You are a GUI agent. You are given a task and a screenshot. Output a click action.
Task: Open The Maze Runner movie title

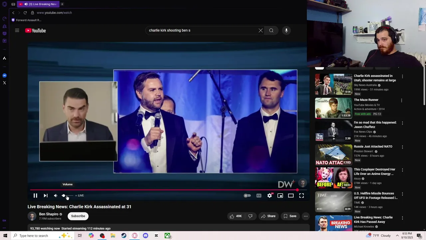[366, 100]
